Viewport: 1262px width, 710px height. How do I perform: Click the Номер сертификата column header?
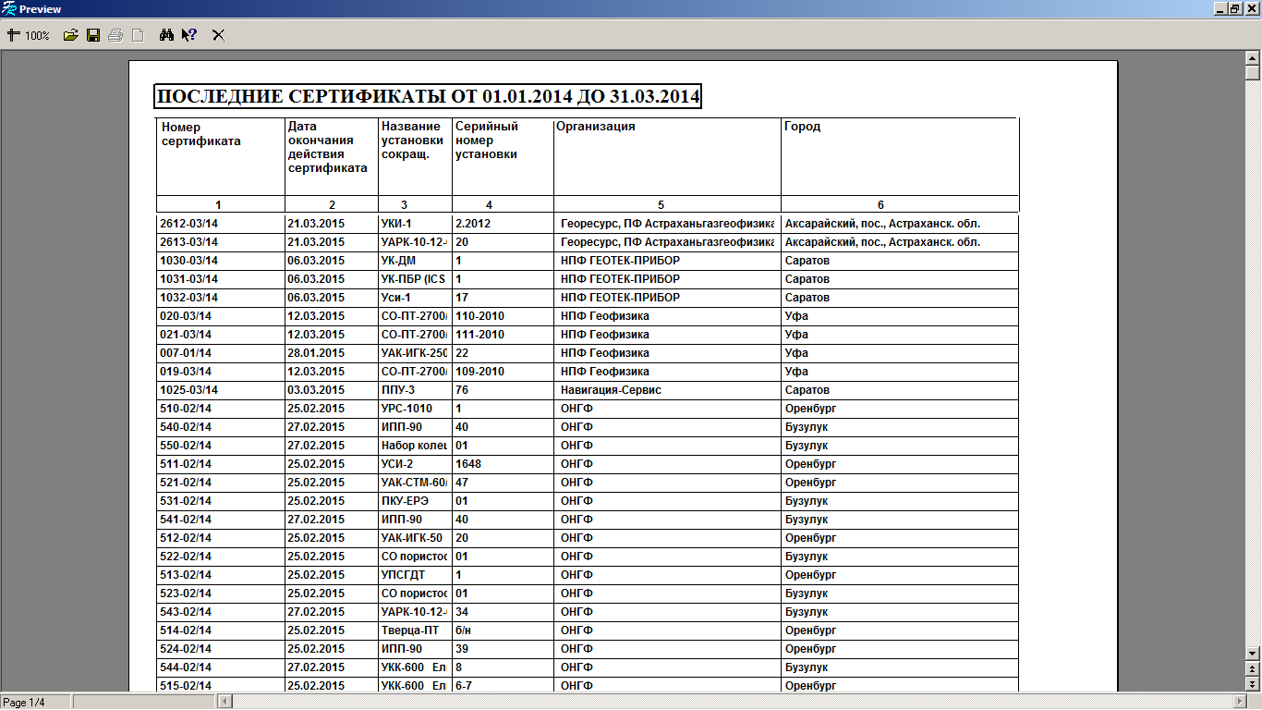point(201,134)
